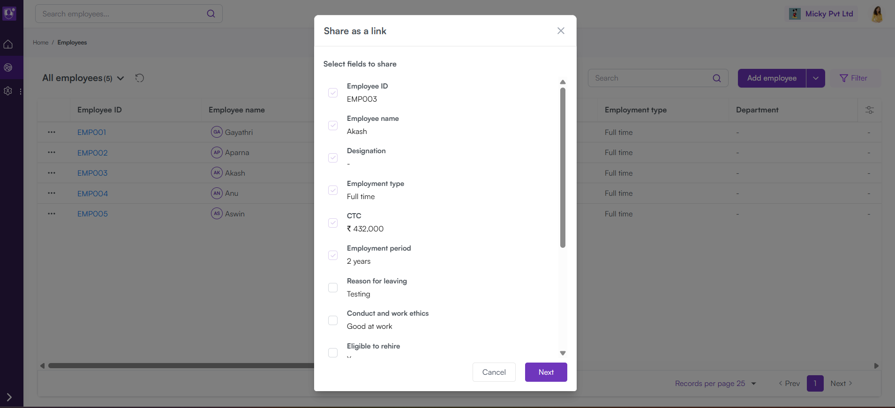This screenshot has height=408, width=895.
Task: Click the Add employee button
Action: click(772, 78)
